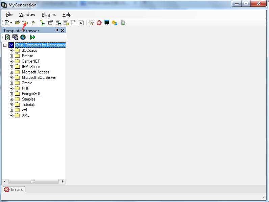Select the GentleNET tree item

point(31,61)
